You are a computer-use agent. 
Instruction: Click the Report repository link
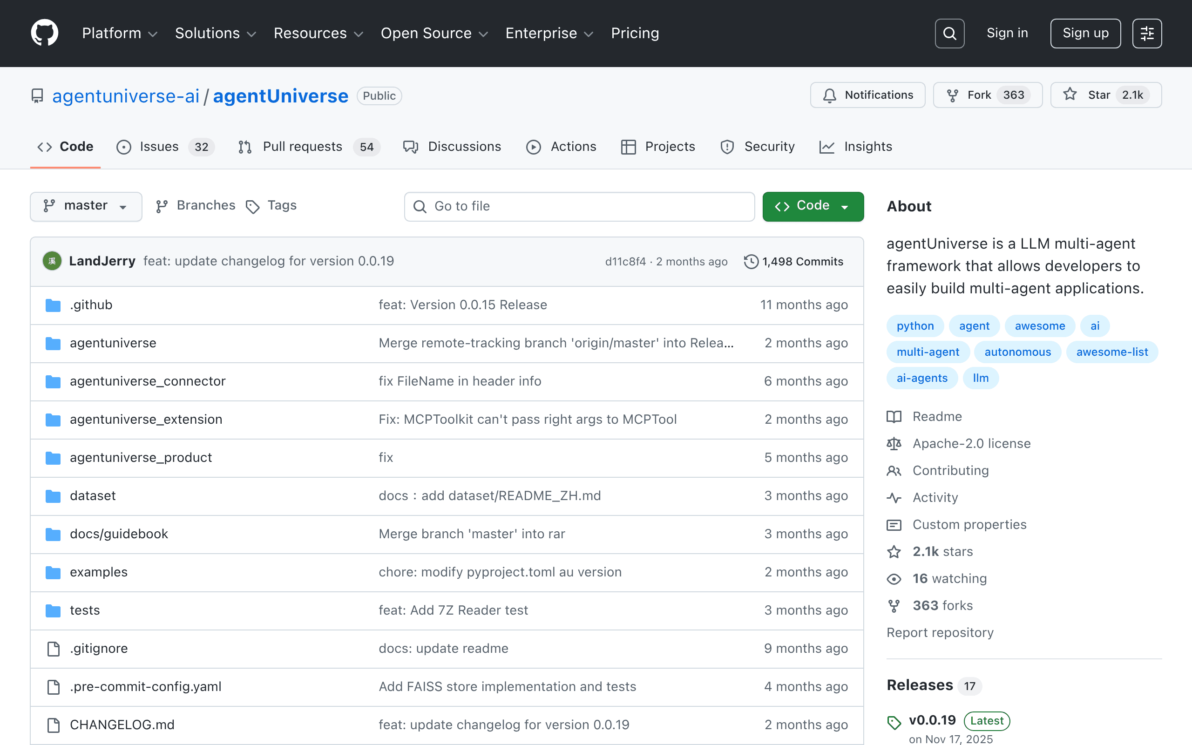(x=940, y=633)
